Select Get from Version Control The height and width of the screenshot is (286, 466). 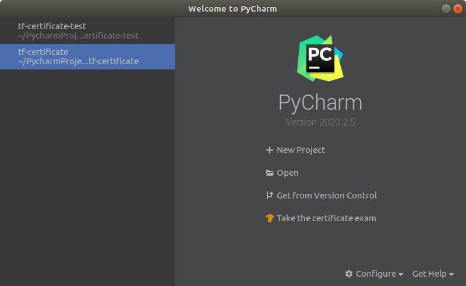coord(327,196)
